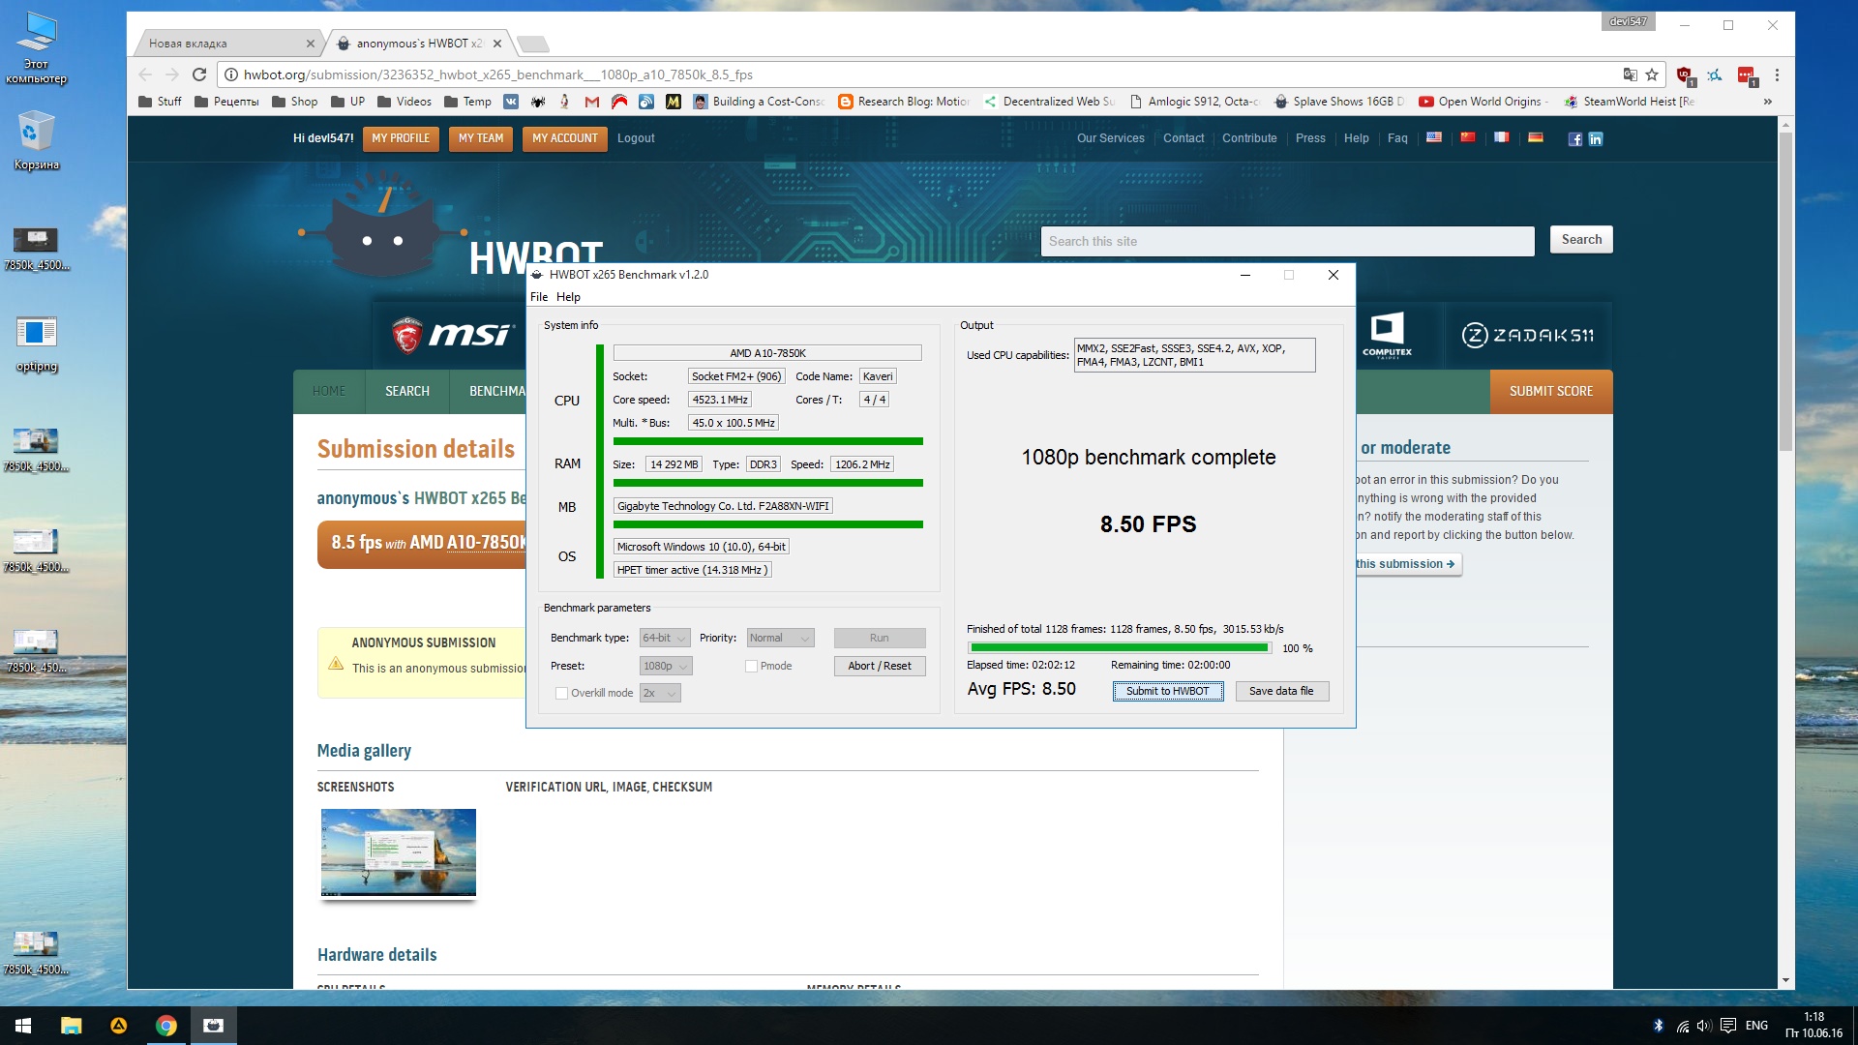This screenshot has height=1045, width=1858.
Task: Open Contribute link in top navigation
Action: click(x=1249, y=138)
